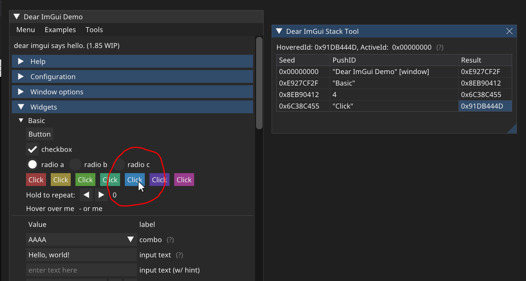The image size is (526, 281).
Task: Open the Tools menu
Action: pyautogui.click(x=94, y=30)
